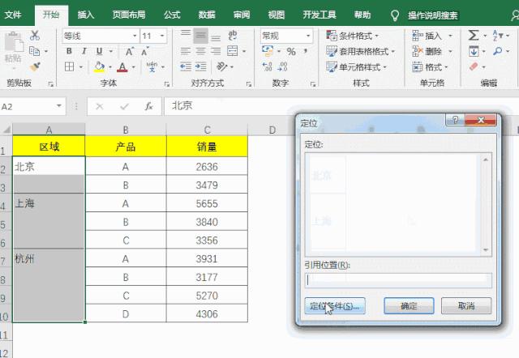Click the Borders icon
Viewport: 519px width, 358px height.
(x=69, y=66)
